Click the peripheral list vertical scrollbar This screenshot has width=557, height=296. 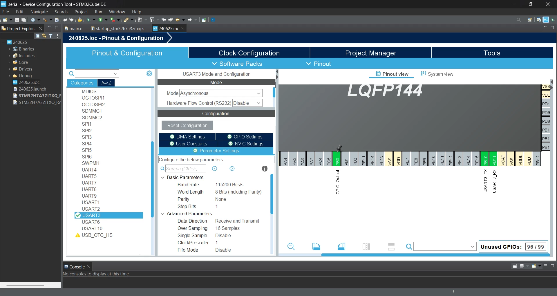tap(152, 179)
